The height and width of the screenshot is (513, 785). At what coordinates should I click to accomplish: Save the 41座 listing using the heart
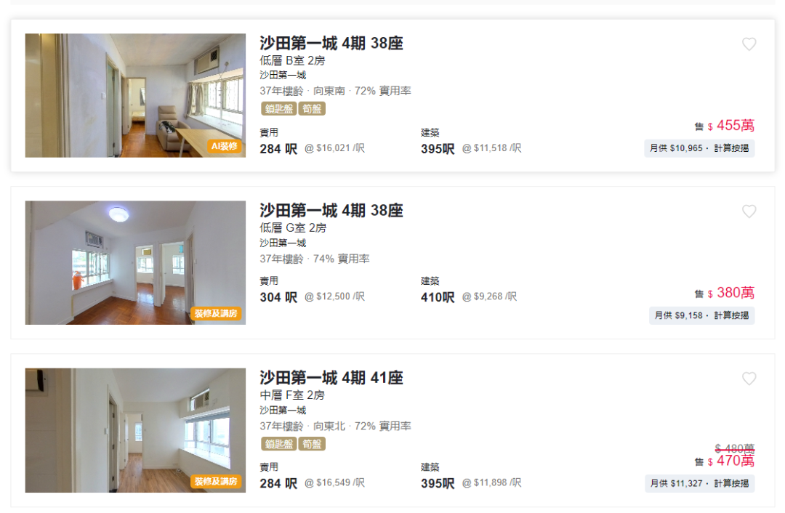pos(749,379)
